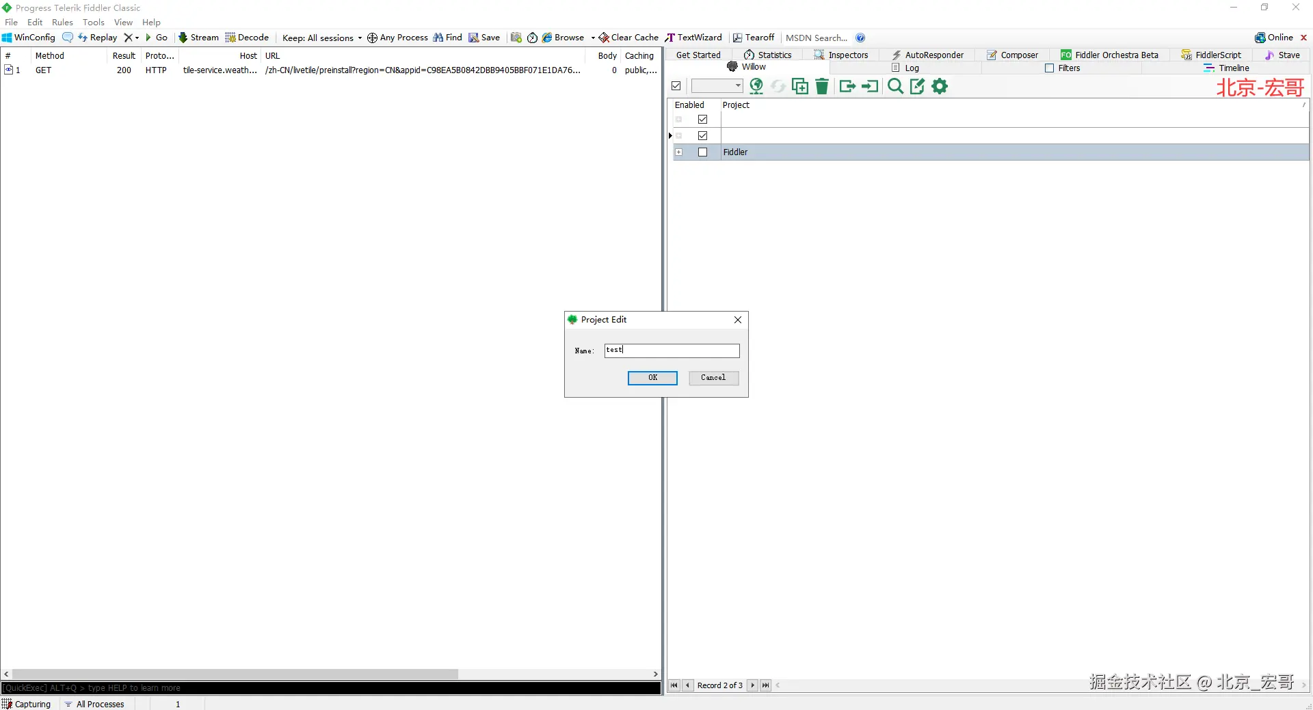
Task: Open WinConfig from the toolbar
Action: pyautogui.click(x=29, y=38)
